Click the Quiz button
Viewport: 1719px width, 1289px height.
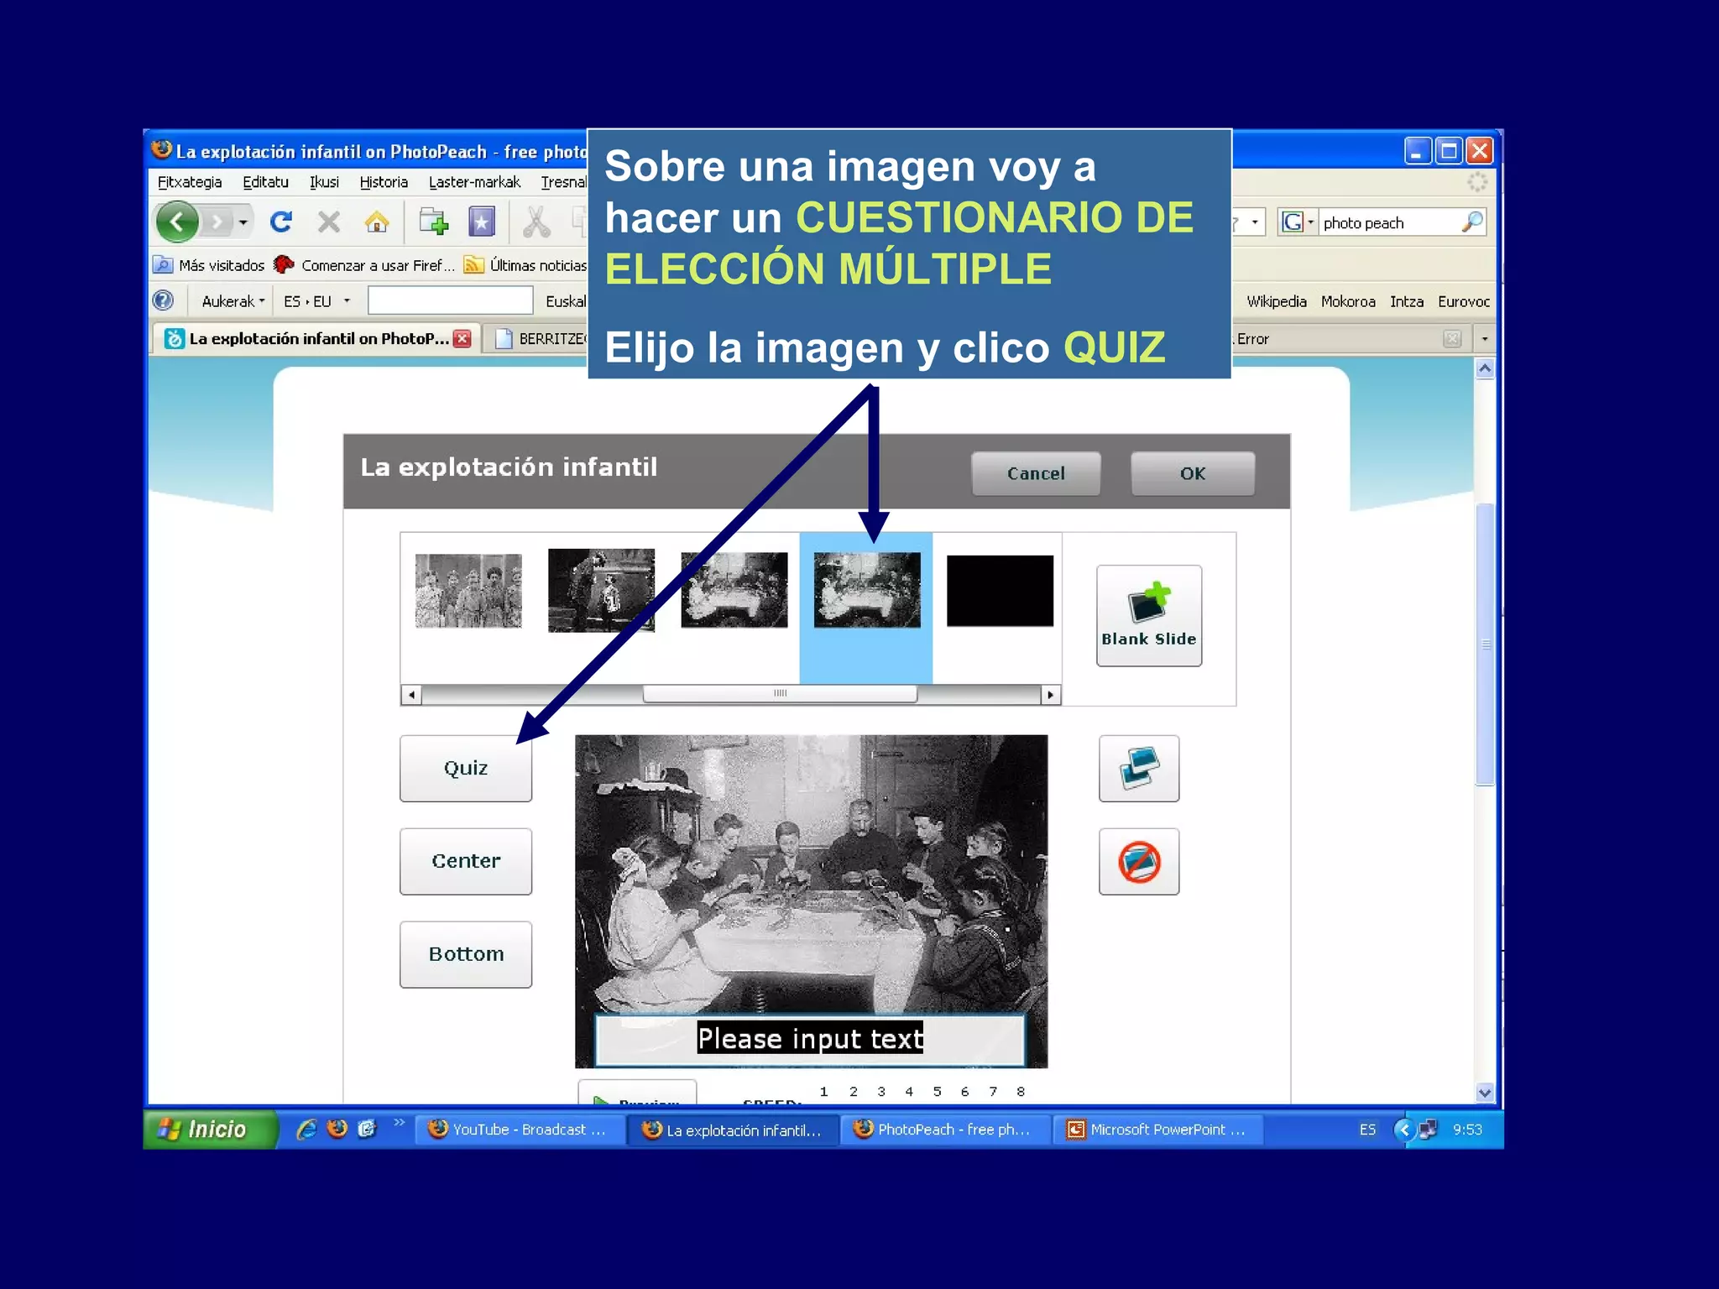(466, 769)
